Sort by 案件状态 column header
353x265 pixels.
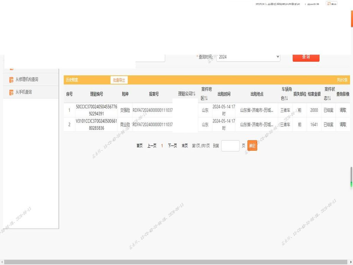click(x=328, y=94)
